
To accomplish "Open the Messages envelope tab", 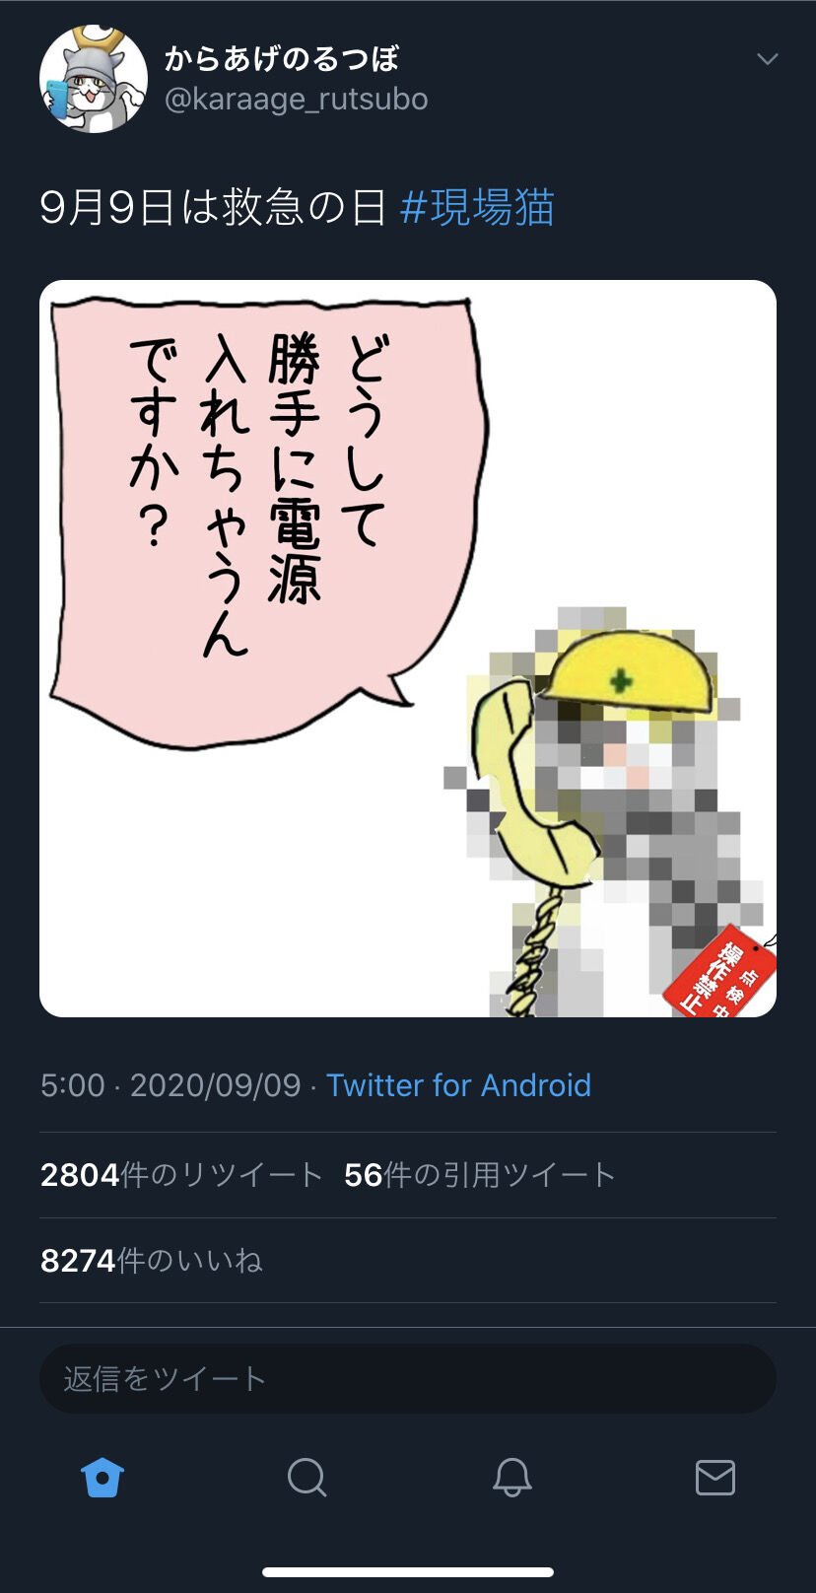I will coord(714,1477).
